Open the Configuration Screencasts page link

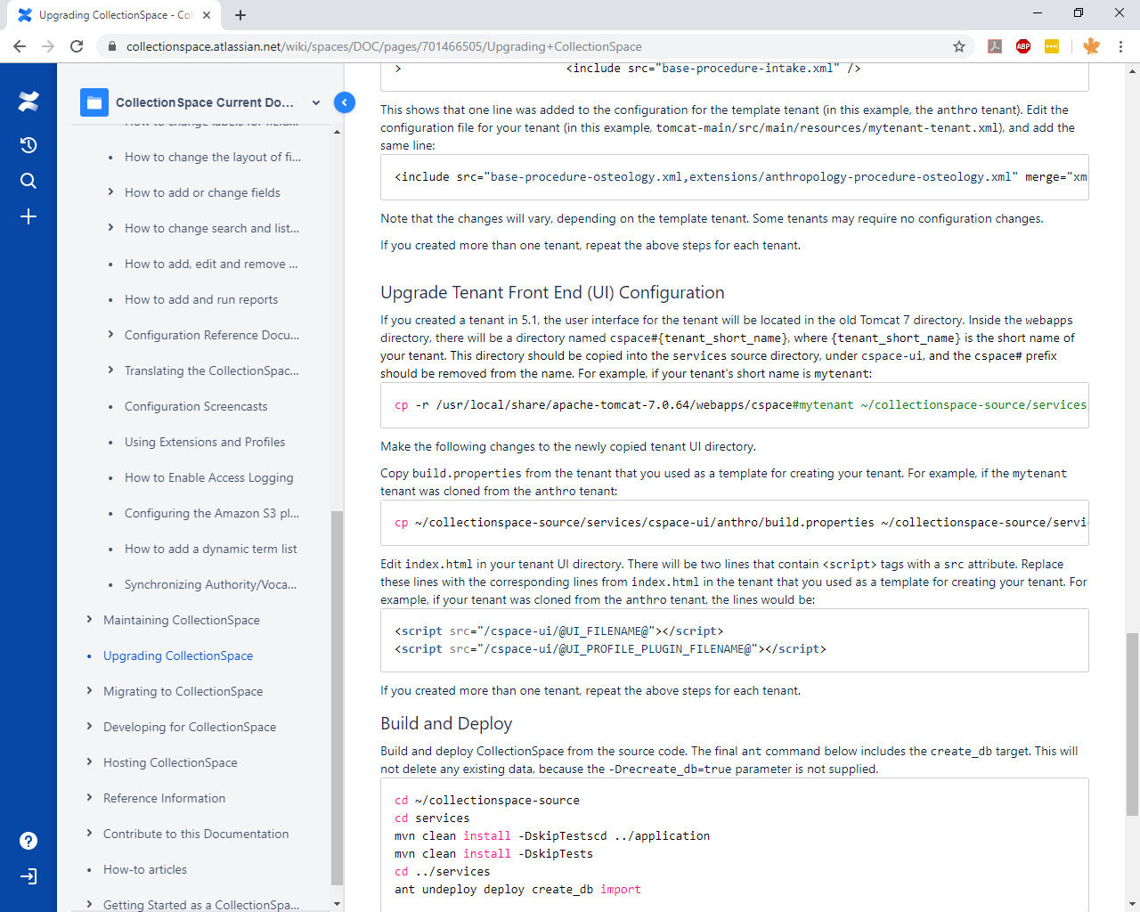[x=196, y=406]
